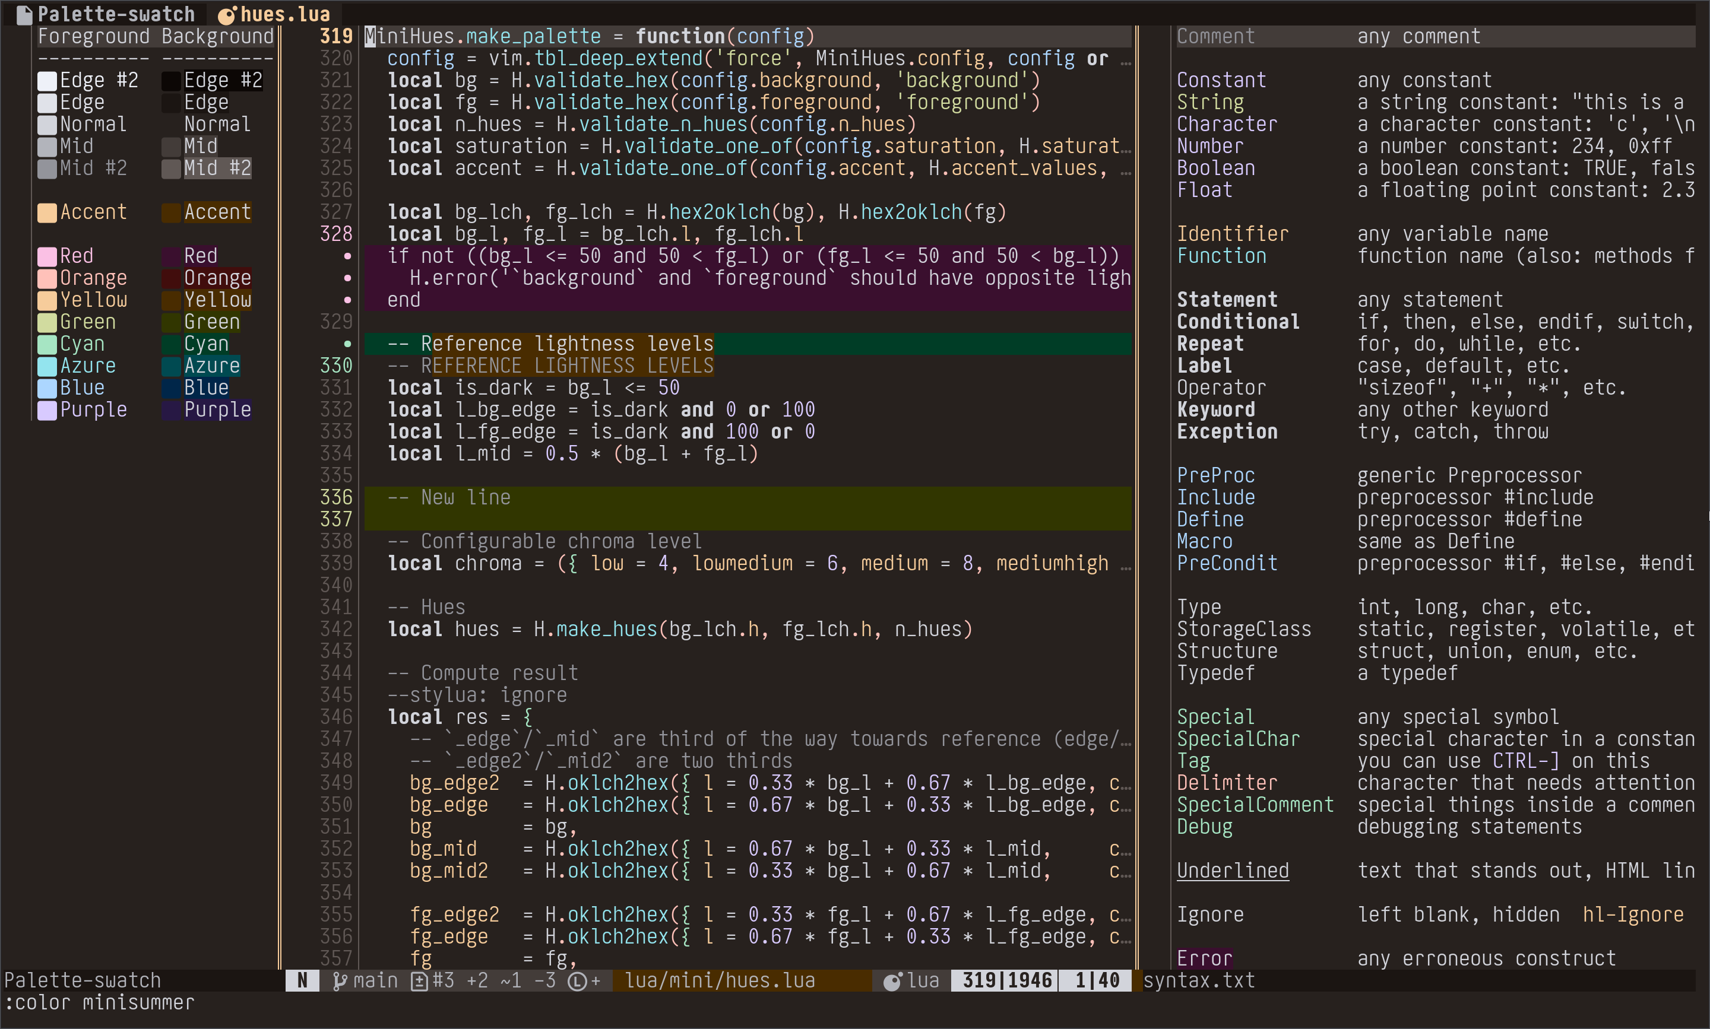This screenshot has height=1029, width=1710.
Task: Click the LSP circled-L icon in statusline
Action: pyautogui.click(x=577, y=980)
